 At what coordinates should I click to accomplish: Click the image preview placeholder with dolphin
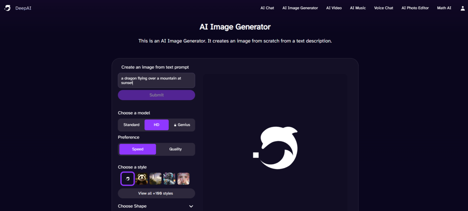click(x=275, y=148)
